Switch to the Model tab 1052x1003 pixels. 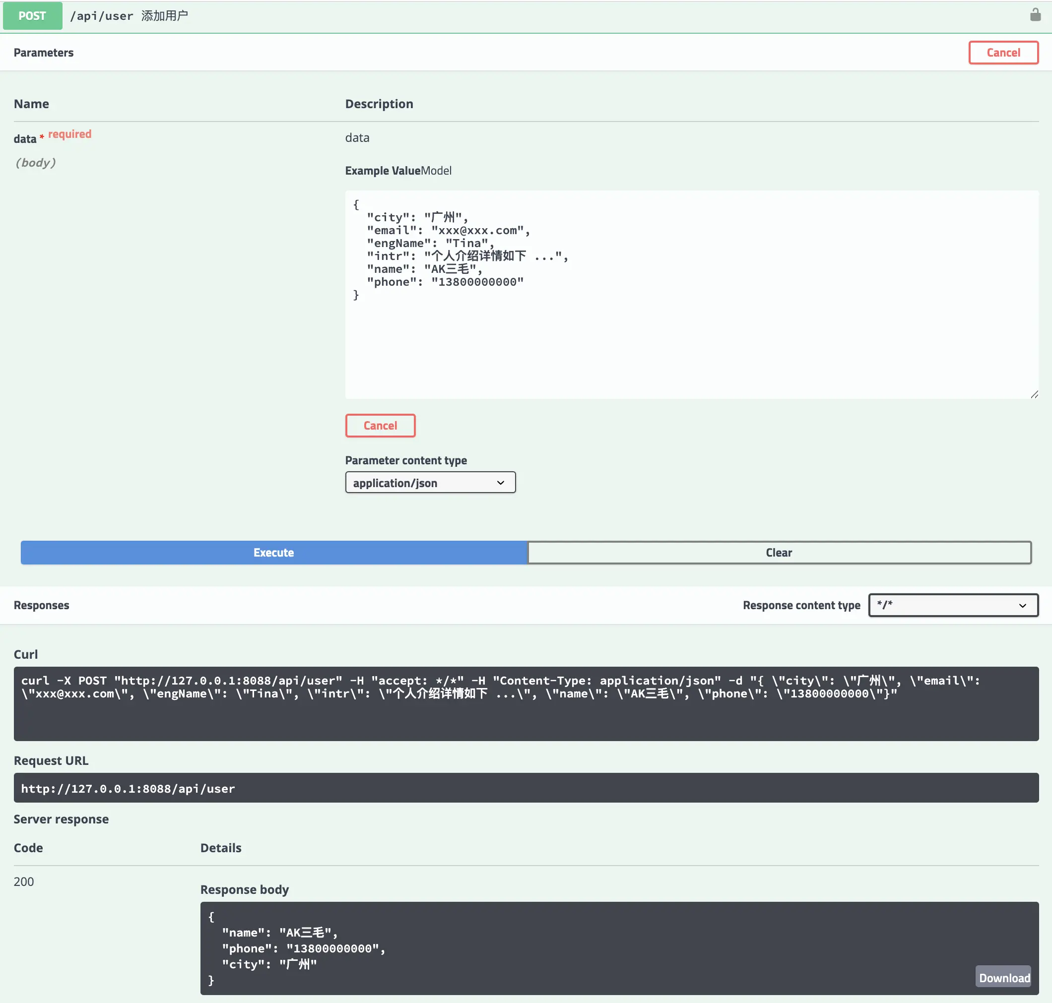pos(436,171)
